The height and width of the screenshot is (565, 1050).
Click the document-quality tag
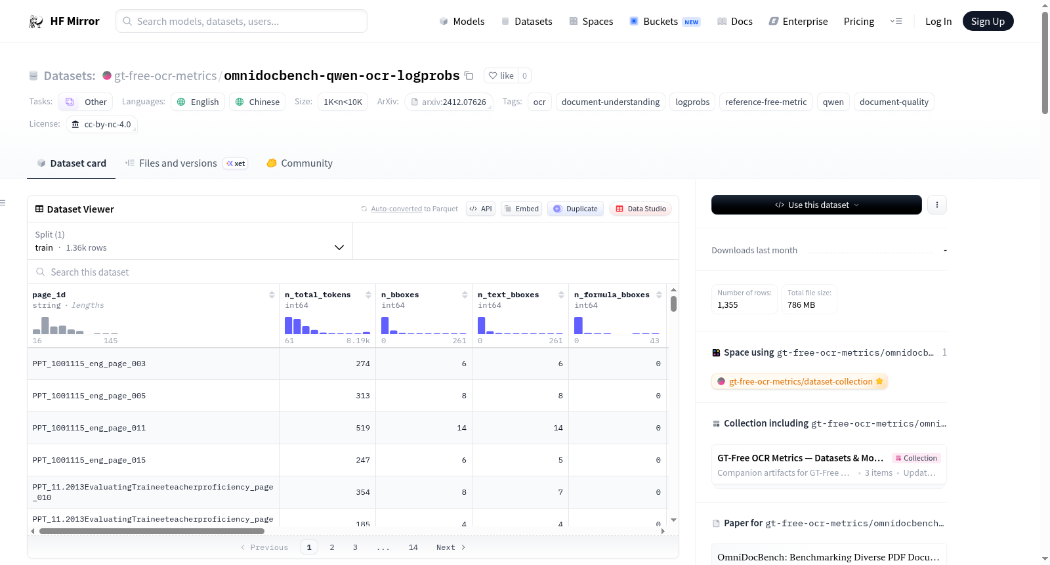click(894, 102)
